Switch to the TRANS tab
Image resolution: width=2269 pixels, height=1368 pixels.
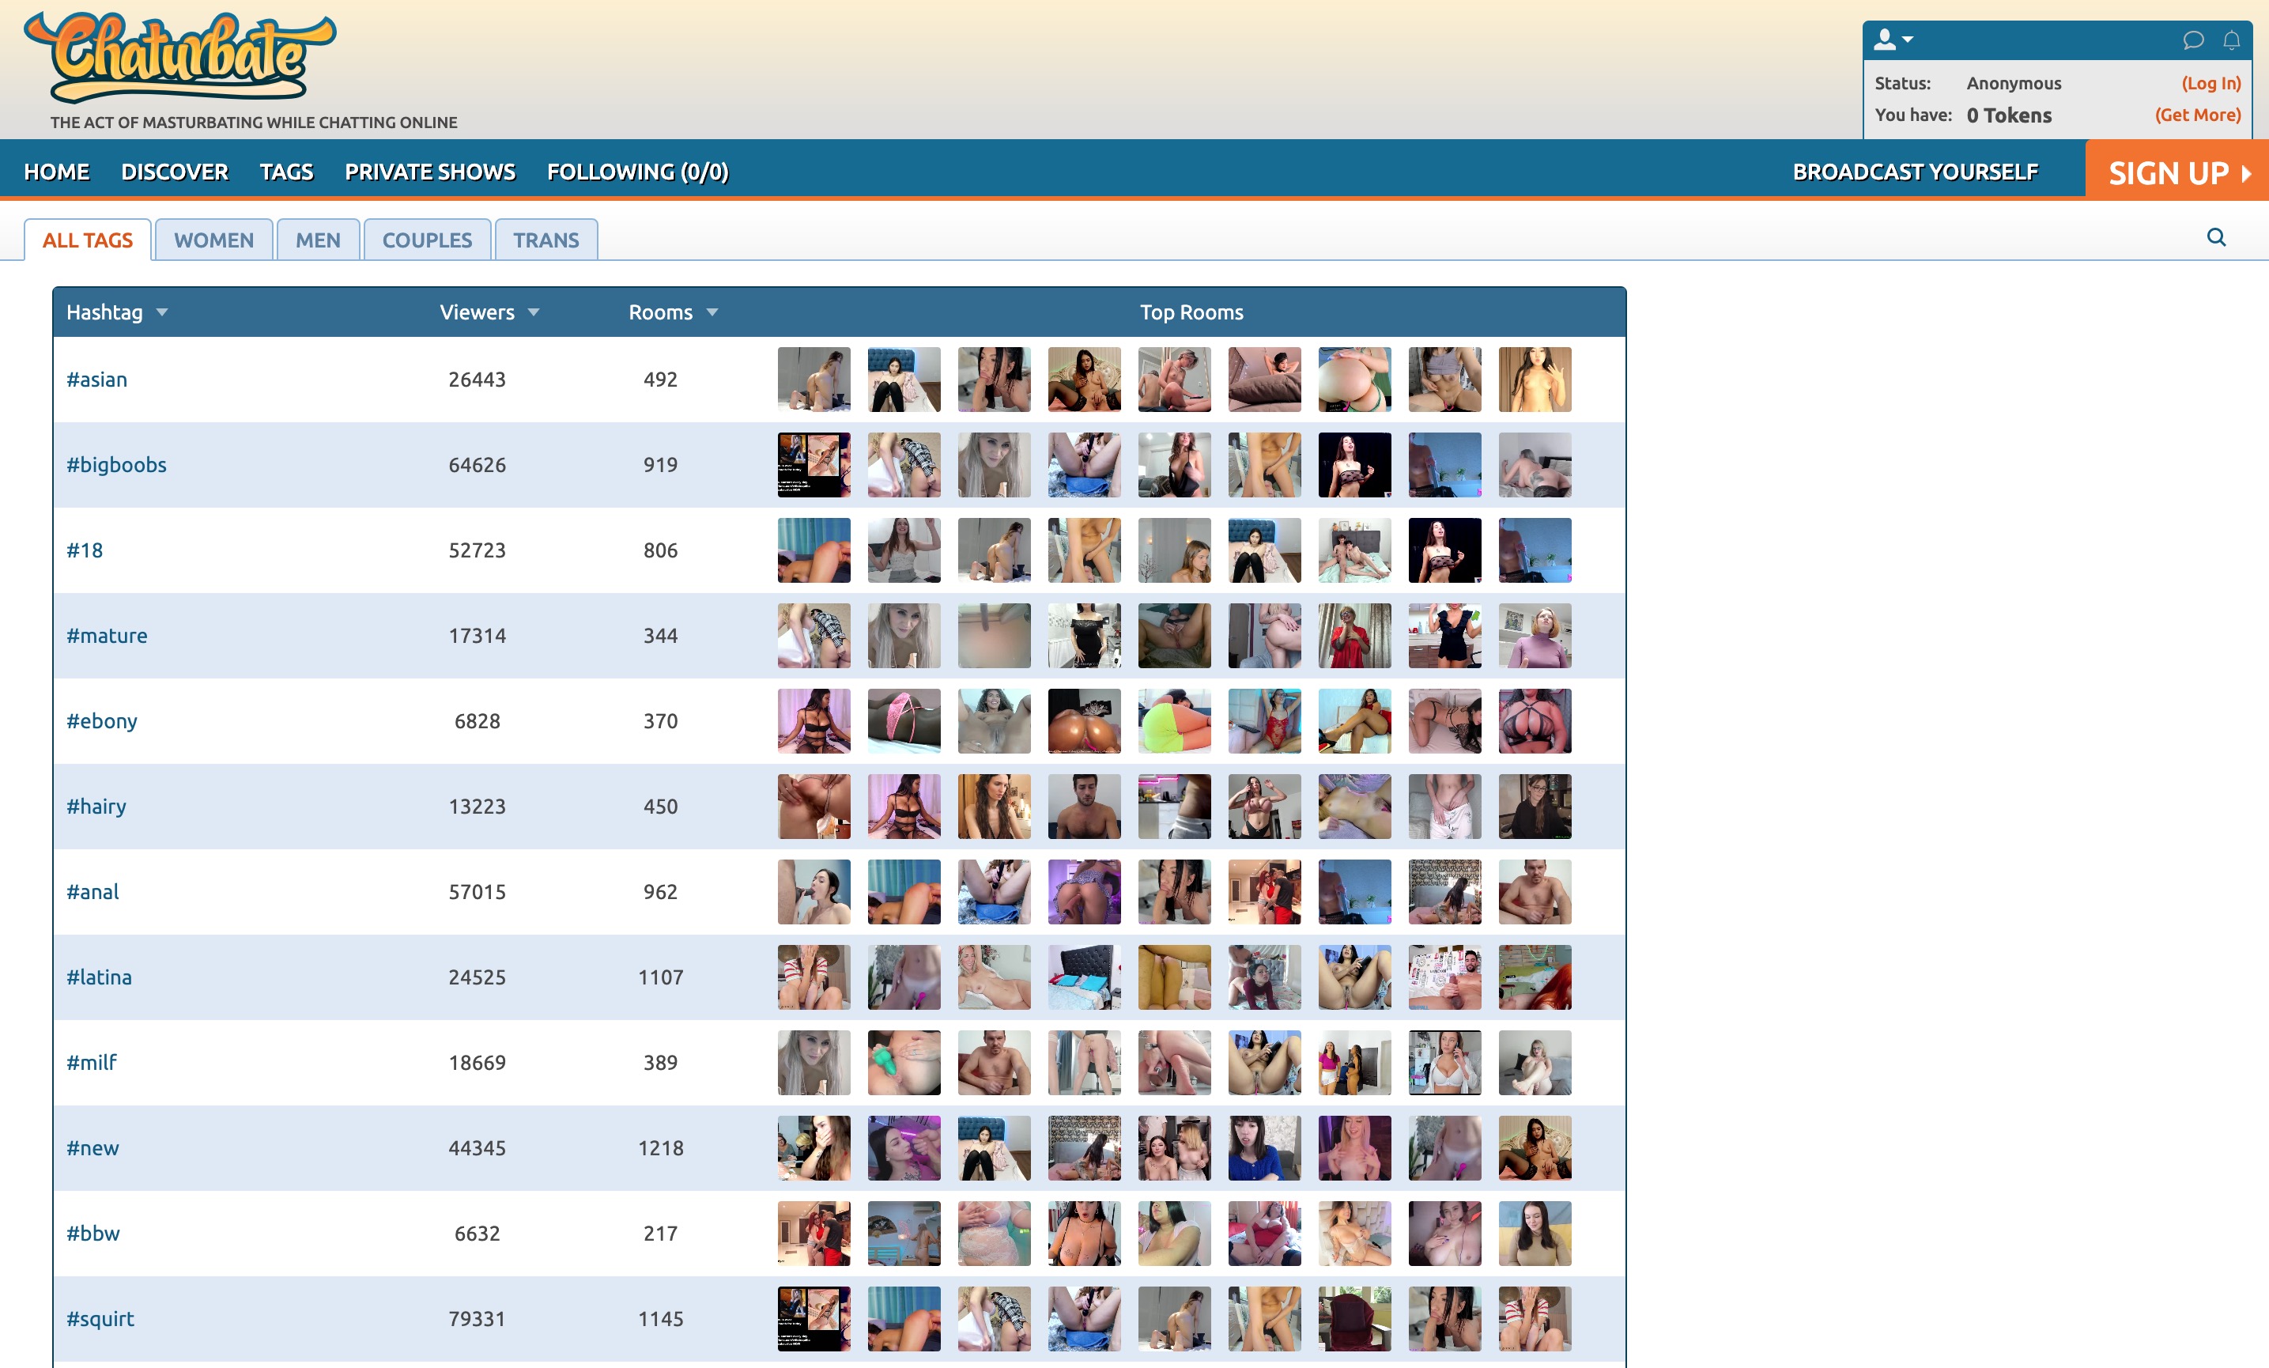click(546, 240)
